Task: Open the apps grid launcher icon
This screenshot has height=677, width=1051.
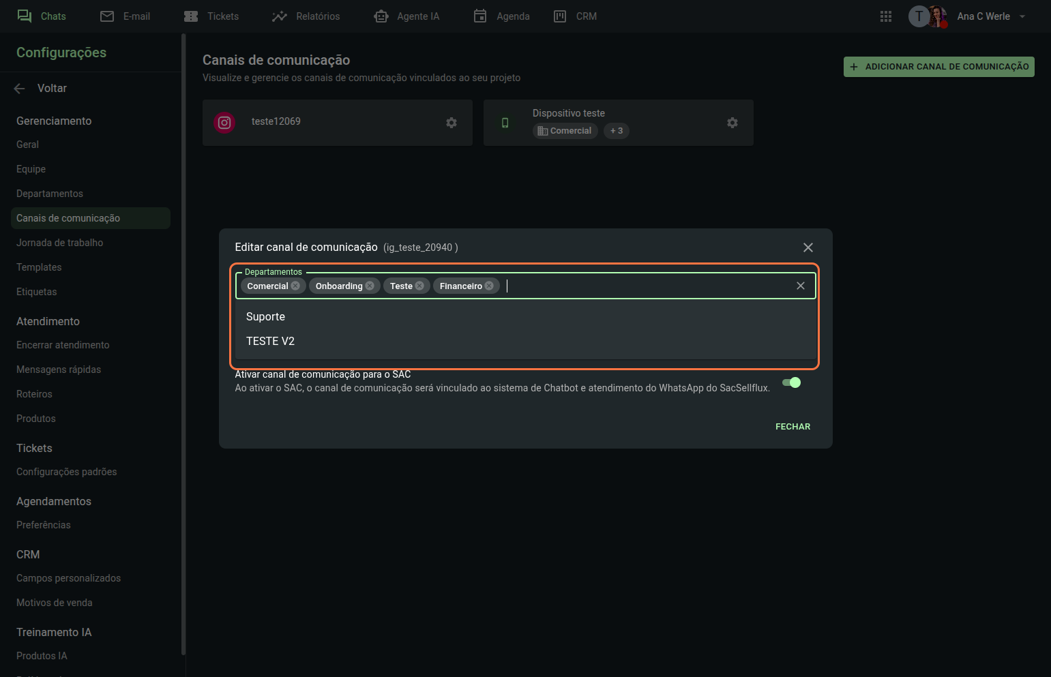Action: (x=886, y=16)
